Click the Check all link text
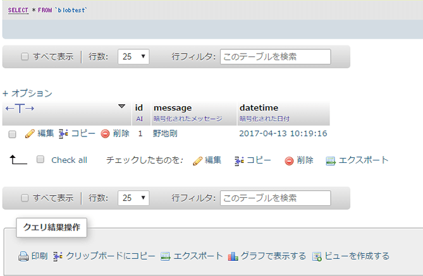The height and width of the screenshot is (276, 423). [x=69, y=160]
